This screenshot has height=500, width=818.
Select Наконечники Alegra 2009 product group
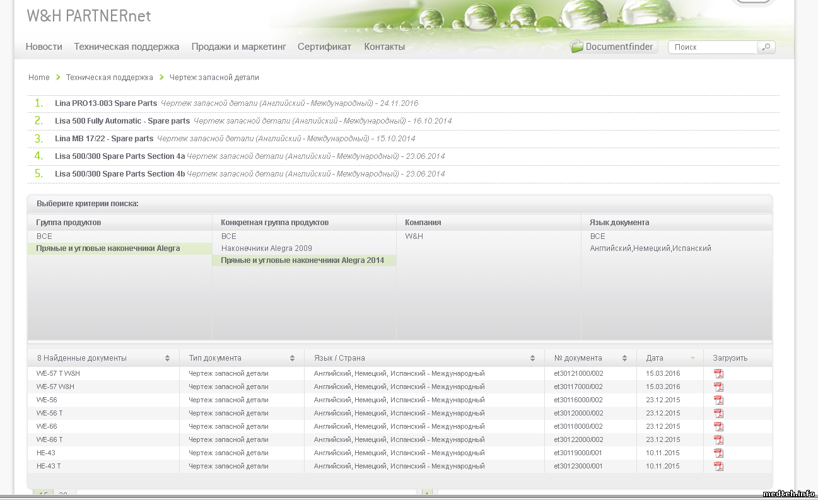click(266, 248)
